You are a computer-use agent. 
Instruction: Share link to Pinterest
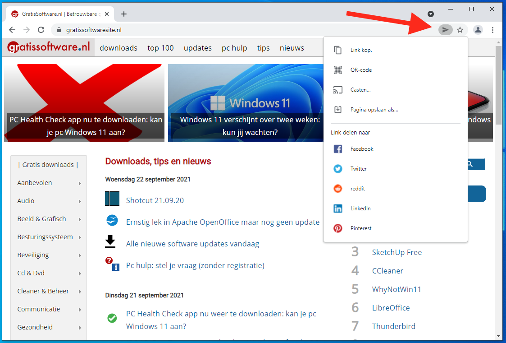point(361,228)
